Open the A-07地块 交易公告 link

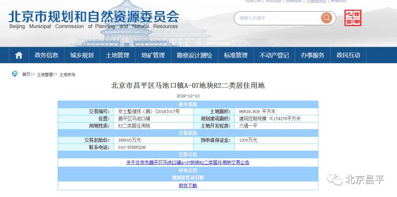point(188,163)
